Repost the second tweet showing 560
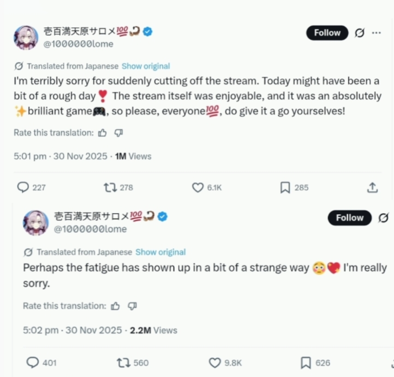394x377 pixels. point(123,363)
